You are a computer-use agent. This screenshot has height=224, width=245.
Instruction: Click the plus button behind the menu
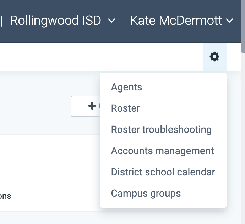(x=86, y=106)
